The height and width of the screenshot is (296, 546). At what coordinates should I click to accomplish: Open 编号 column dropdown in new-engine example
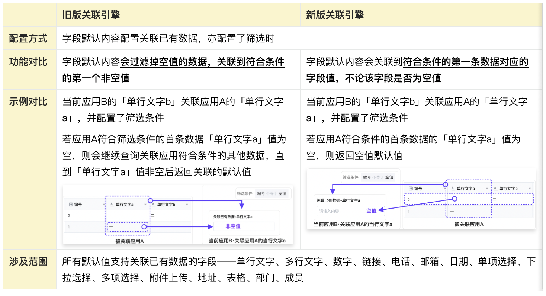pos(444,189)
